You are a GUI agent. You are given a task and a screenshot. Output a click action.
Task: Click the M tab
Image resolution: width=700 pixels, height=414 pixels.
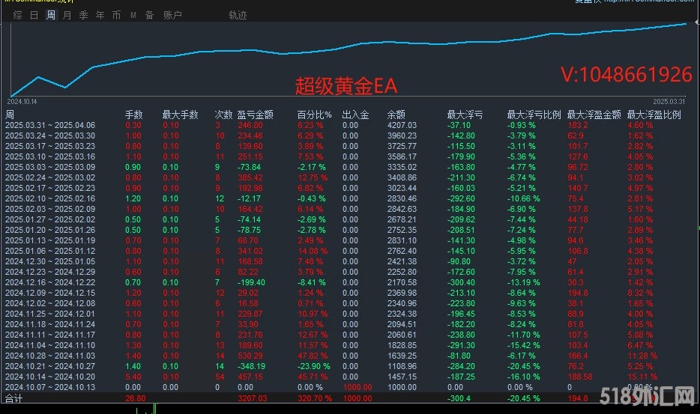(133, 15)
